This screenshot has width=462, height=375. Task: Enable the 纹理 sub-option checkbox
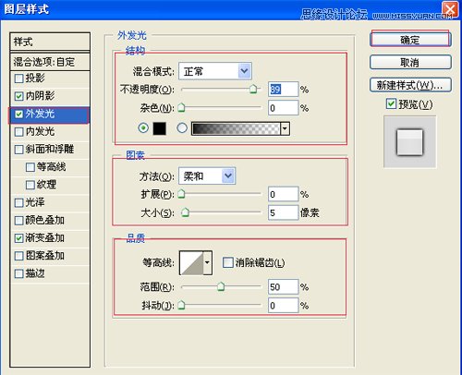coord(30,185)
